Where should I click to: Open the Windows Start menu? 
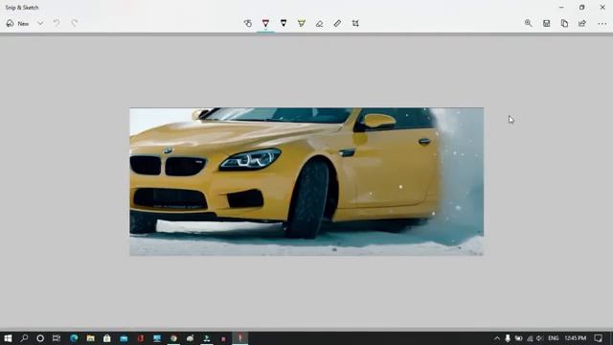click(x=8, y=338)
